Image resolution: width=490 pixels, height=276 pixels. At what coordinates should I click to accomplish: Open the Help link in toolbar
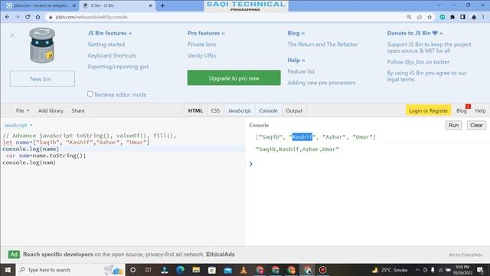pos(480,110)
